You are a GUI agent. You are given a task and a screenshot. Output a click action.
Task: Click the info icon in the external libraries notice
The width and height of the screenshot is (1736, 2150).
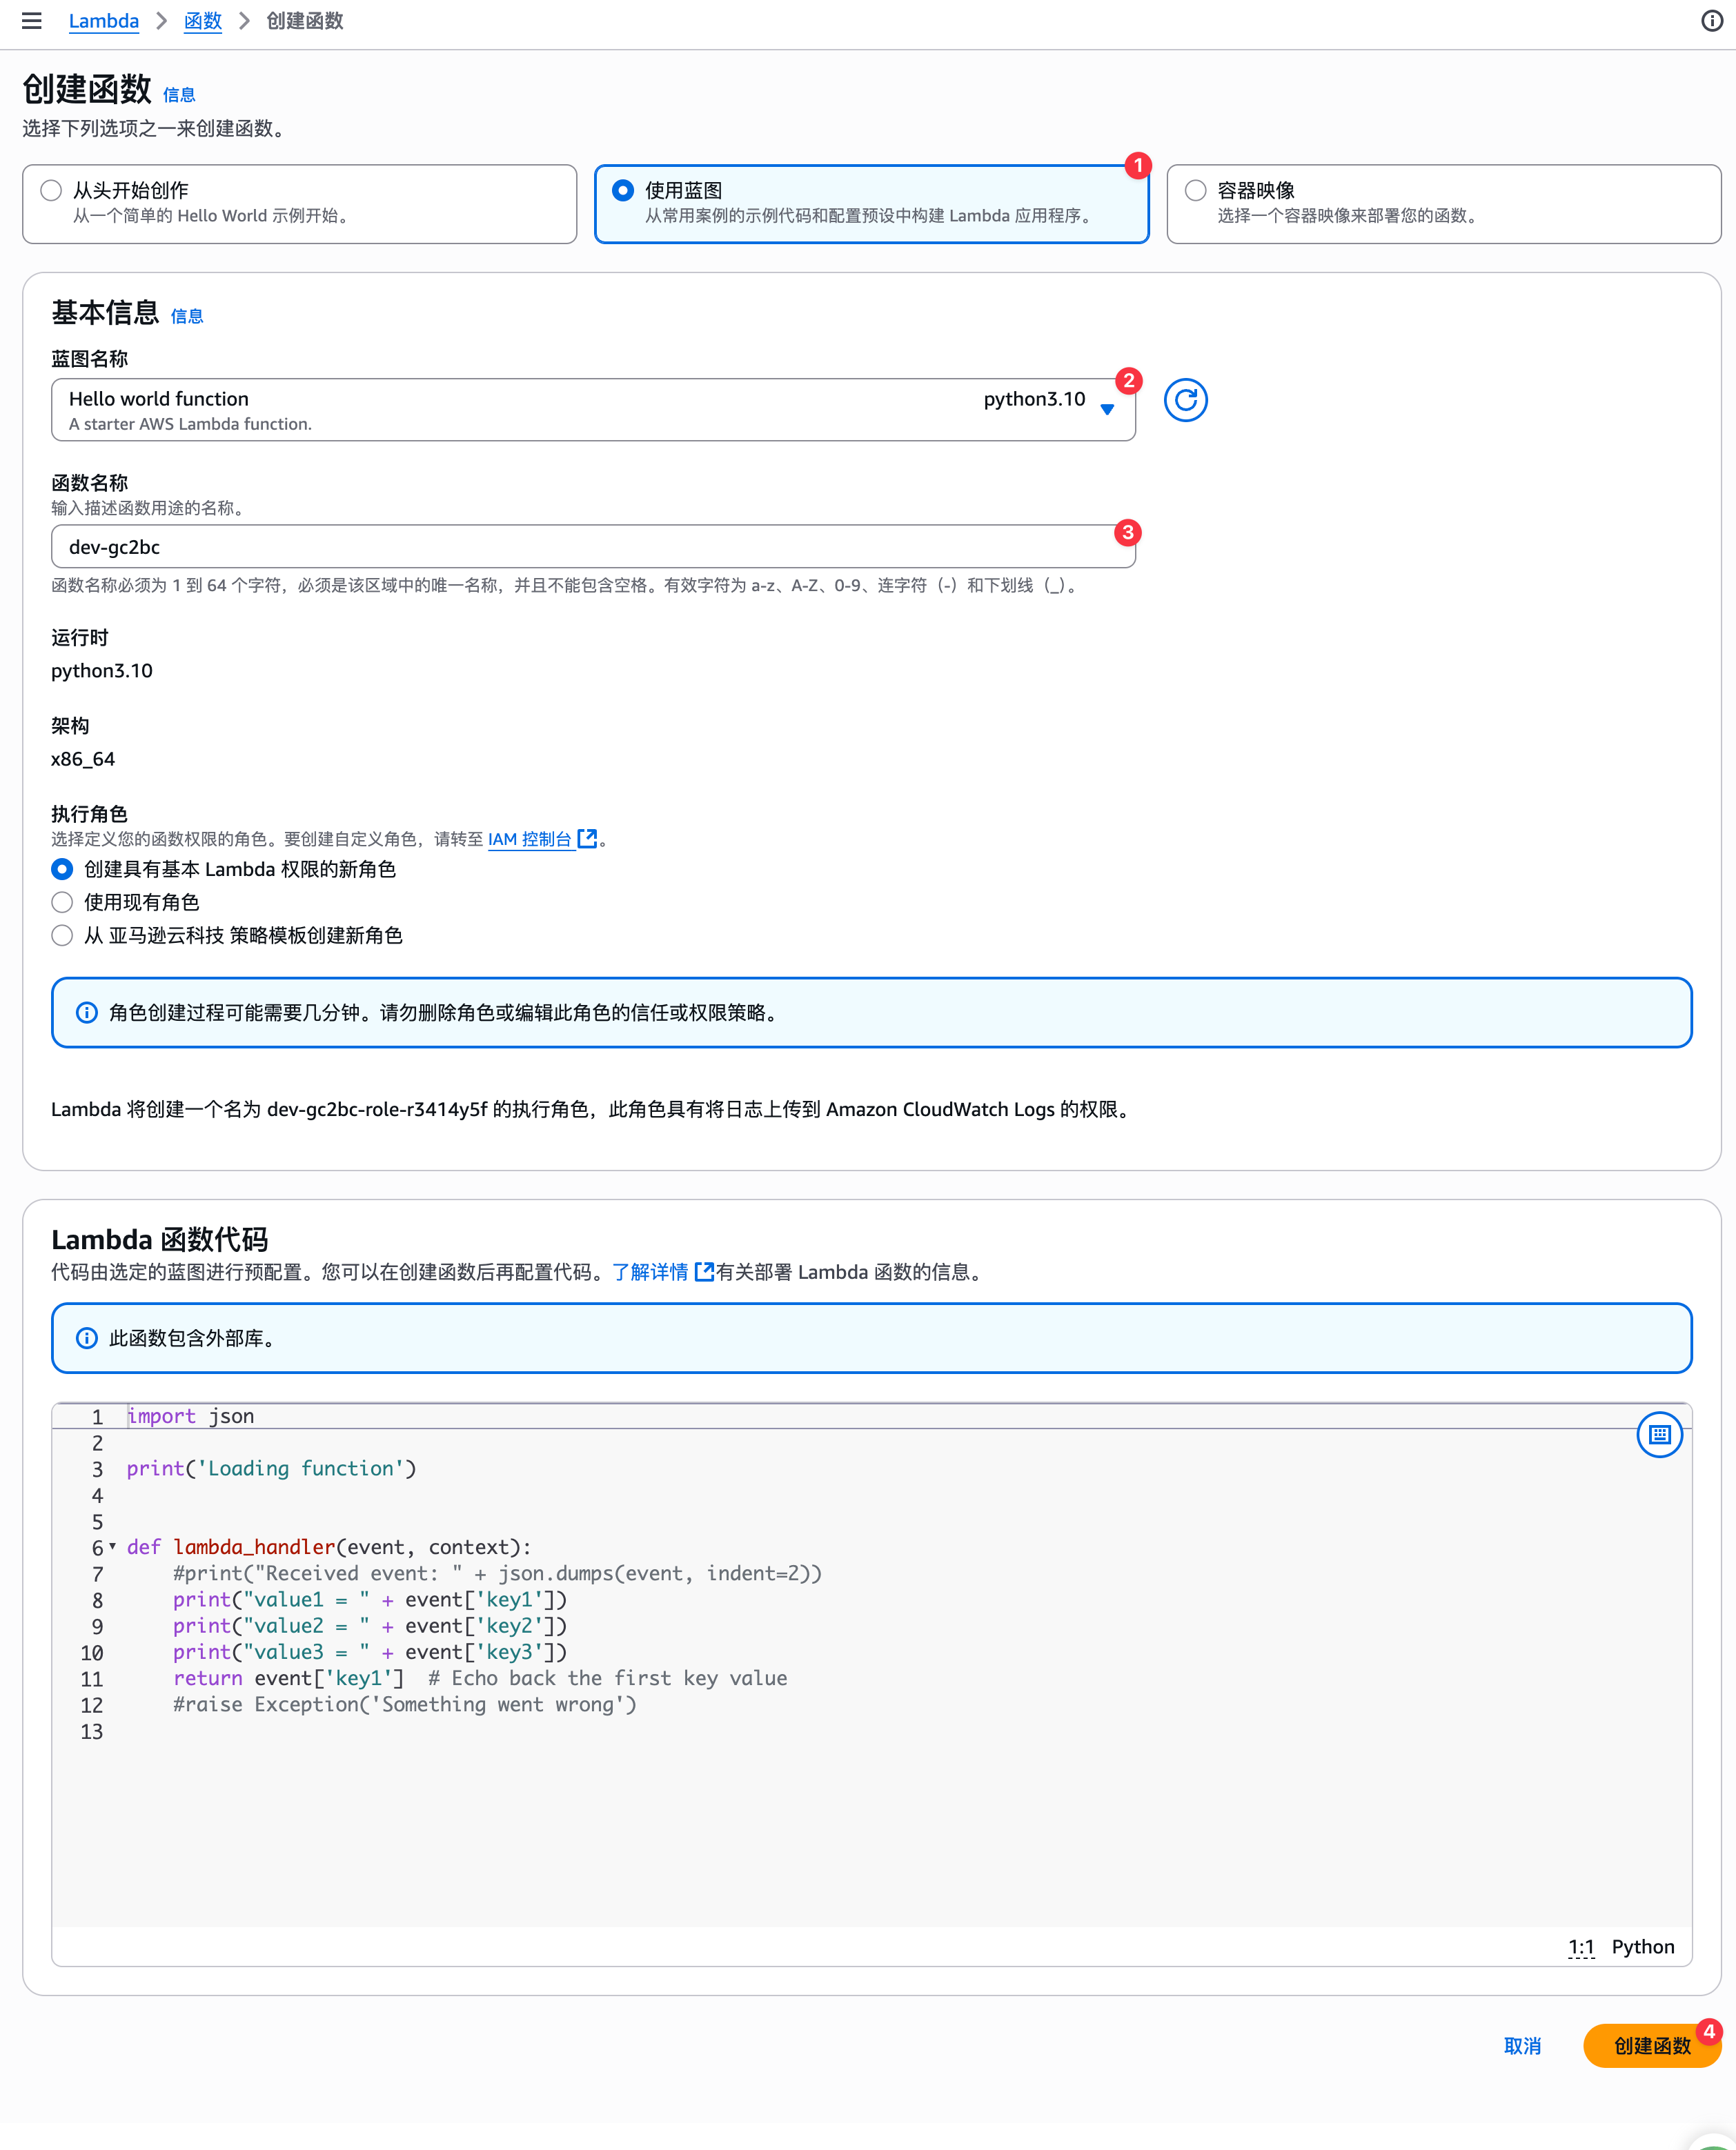[x=87, y=1337]
